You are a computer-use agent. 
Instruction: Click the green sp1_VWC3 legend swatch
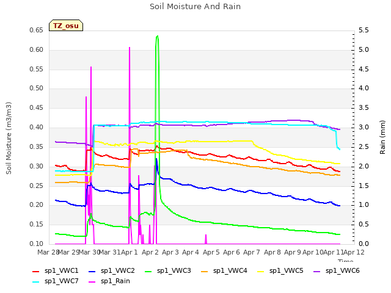pos(148,271)
